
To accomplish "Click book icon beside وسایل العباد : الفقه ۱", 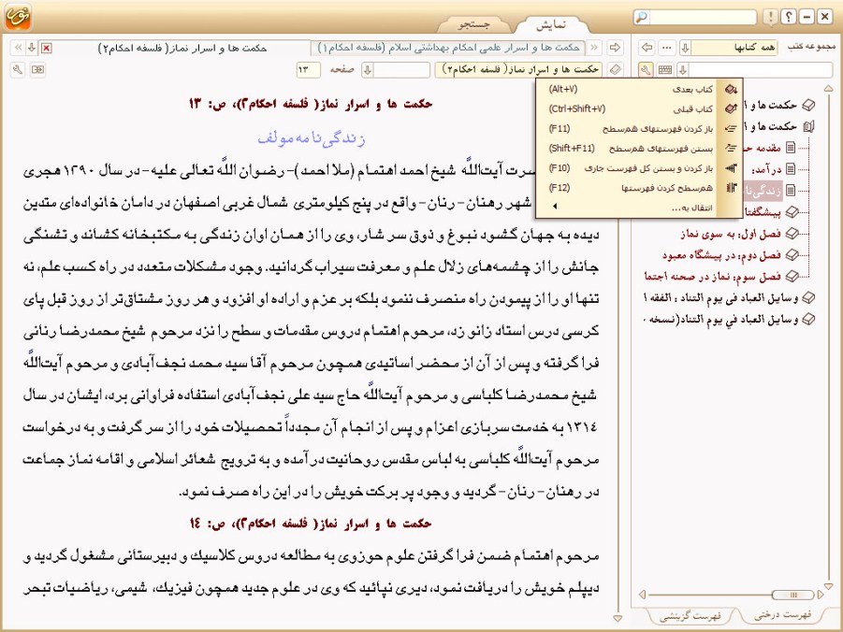I will click(x=808, y=297).
